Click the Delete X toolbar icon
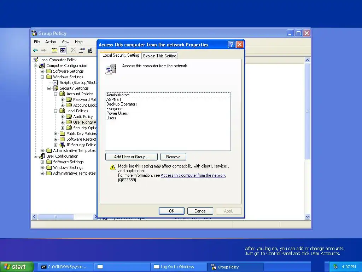Image resolution: width=362 pixels, height=272 pixels. (73, 50)
